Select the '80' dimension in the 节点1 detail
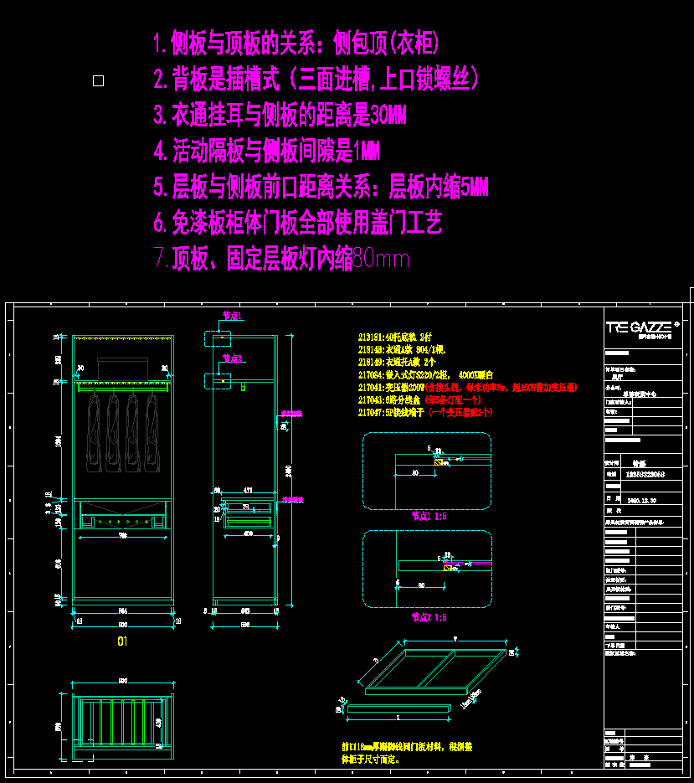This screenshot has width=694, height=783. coord(415,473)
